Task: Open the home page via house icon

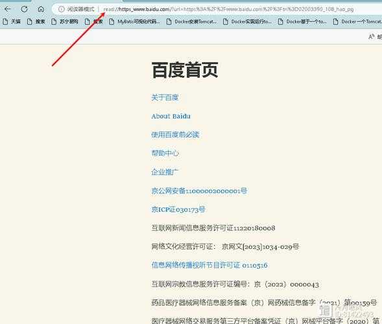Action: click(41, 9)
